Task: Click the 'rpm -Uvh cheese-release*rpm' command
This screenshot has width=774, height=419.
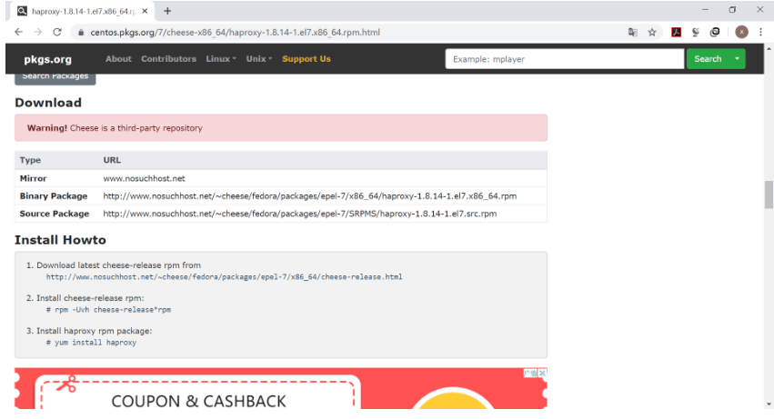Action: 108,310
